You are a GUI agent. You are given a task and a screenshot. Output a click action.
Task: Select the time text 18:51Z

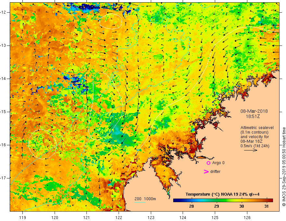click(253, 116)
